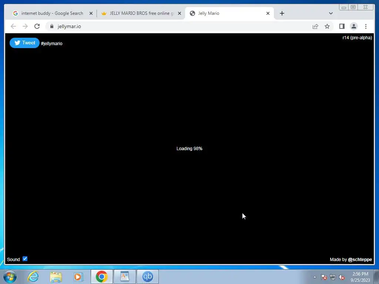Open a new browser tab

[282, 13]
